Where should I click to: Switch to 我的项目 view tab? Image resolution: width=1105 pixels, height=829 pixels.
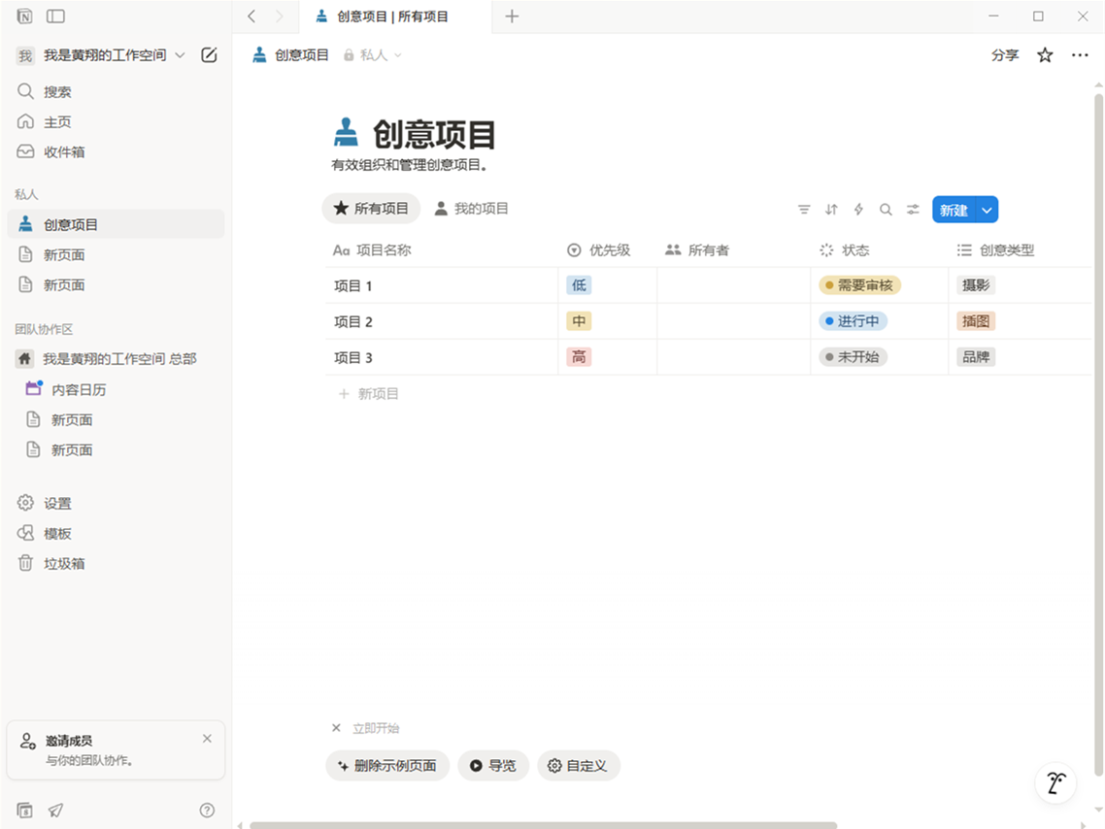click(x=471, y=209)
